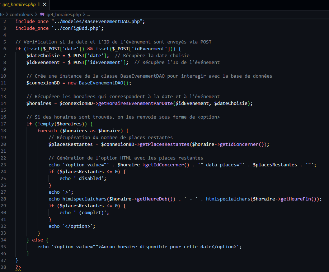Image resolution: width=329 pixels, height=272 pixels.
Task: Open the get_horaires.php breadcrumb item
Action: pyautogui.click(x=64, y=14)
